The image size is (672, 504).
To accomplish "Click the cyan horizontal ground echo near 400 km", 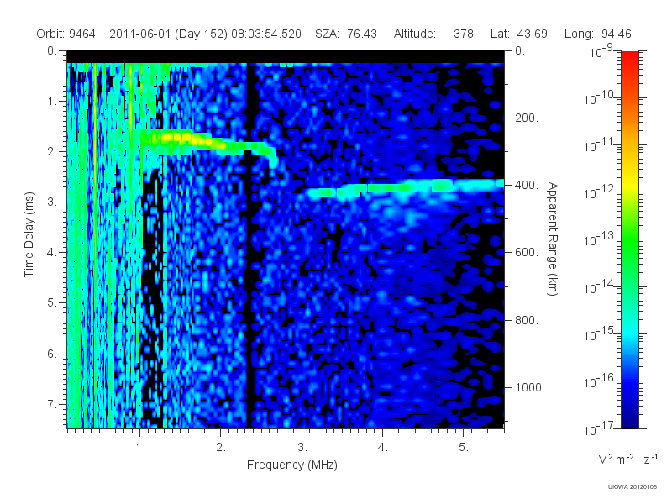I will click(405, 188).
